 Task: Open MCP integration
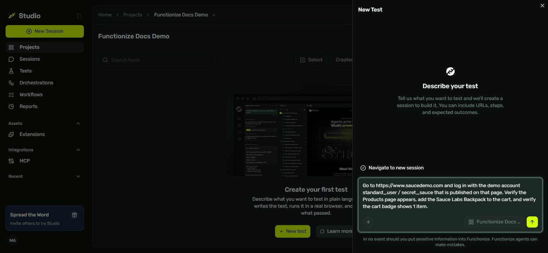[x=45, y=161]
